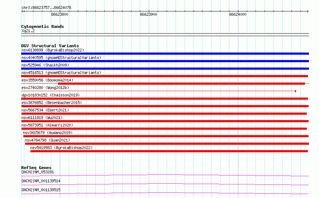The image size is (319, 198).
Task: Click the red bar of nsv3415679
Action: tap(166, 136)
